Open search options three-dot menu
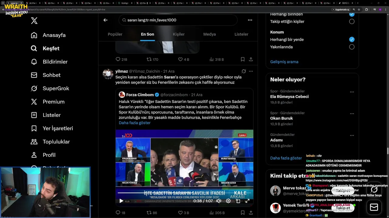Image resolution: width=389 pixels, height=218 pixels. click(x=250, y=20)
